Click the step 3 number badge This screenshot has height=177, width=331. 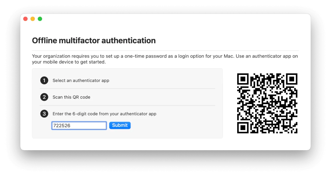click(x=44, y=114)
